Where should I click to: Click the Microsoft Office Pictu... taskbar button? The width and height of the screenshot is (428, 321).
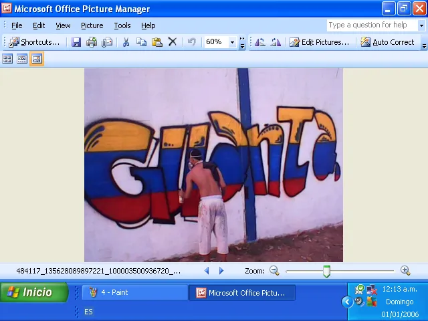[242, 293]
